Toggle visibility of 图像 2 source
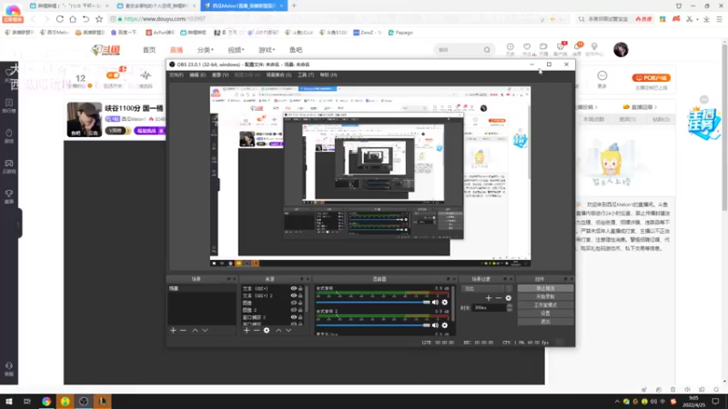Screen dimensions: 728x409 click(293, 310)
